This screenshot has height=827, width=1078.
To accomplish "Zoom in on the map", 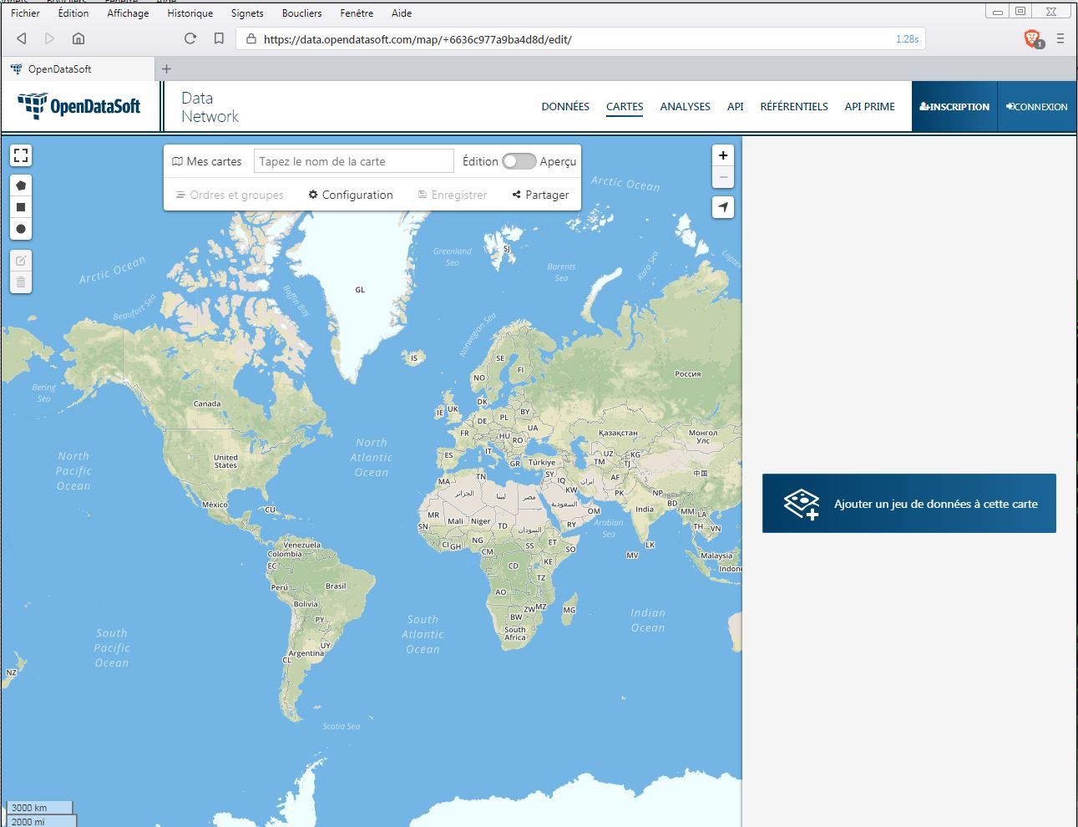I will tap(723, 155).
